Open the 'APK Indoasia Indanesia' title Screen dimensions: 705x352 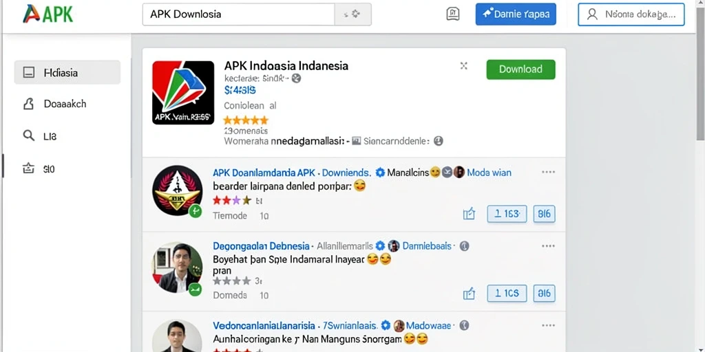tap(286, 66)
